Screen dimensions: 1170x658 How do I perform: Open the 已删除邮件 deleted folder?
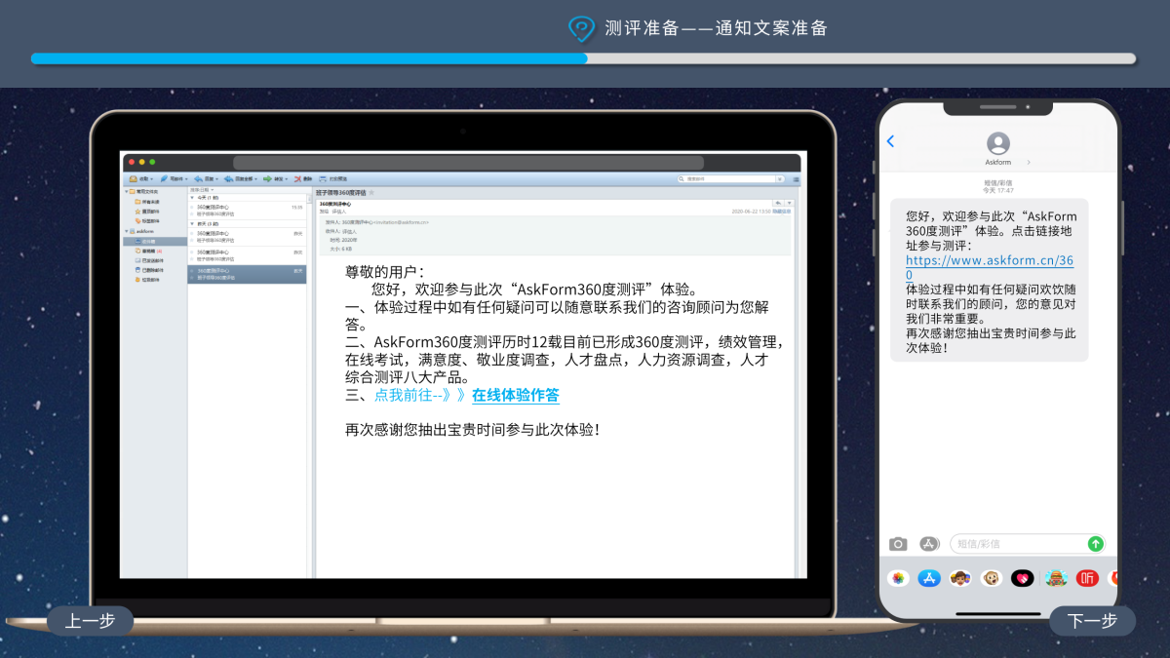150,270
